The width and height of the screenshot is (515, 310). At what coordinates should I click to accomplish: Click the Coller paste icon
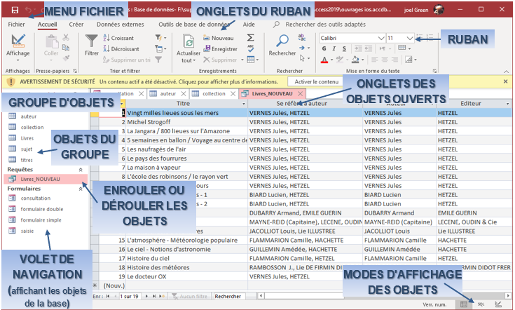(51, 42)
